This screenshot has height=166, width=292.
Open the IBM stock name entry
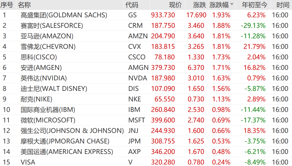[48, 110]
